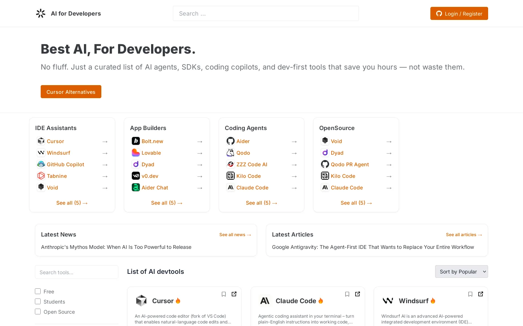Click the Tabnine logo icon
523x326 pixels.
pos(41,176)
